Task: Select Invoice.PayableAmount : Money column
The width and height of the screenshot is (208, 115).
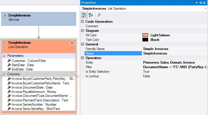Action: 34,92
